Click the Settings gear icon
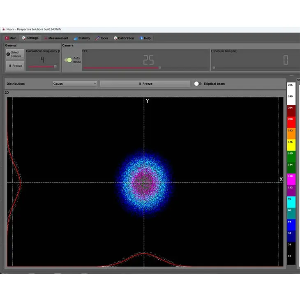 tap(24, 38)
